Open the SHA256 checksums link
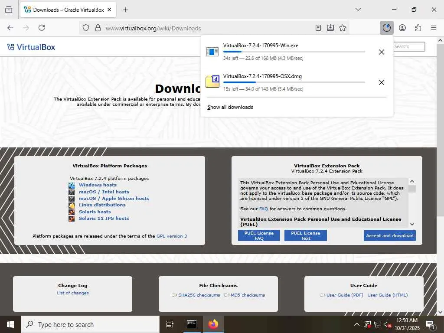This screenshot has height=333, width=444. 199,295
